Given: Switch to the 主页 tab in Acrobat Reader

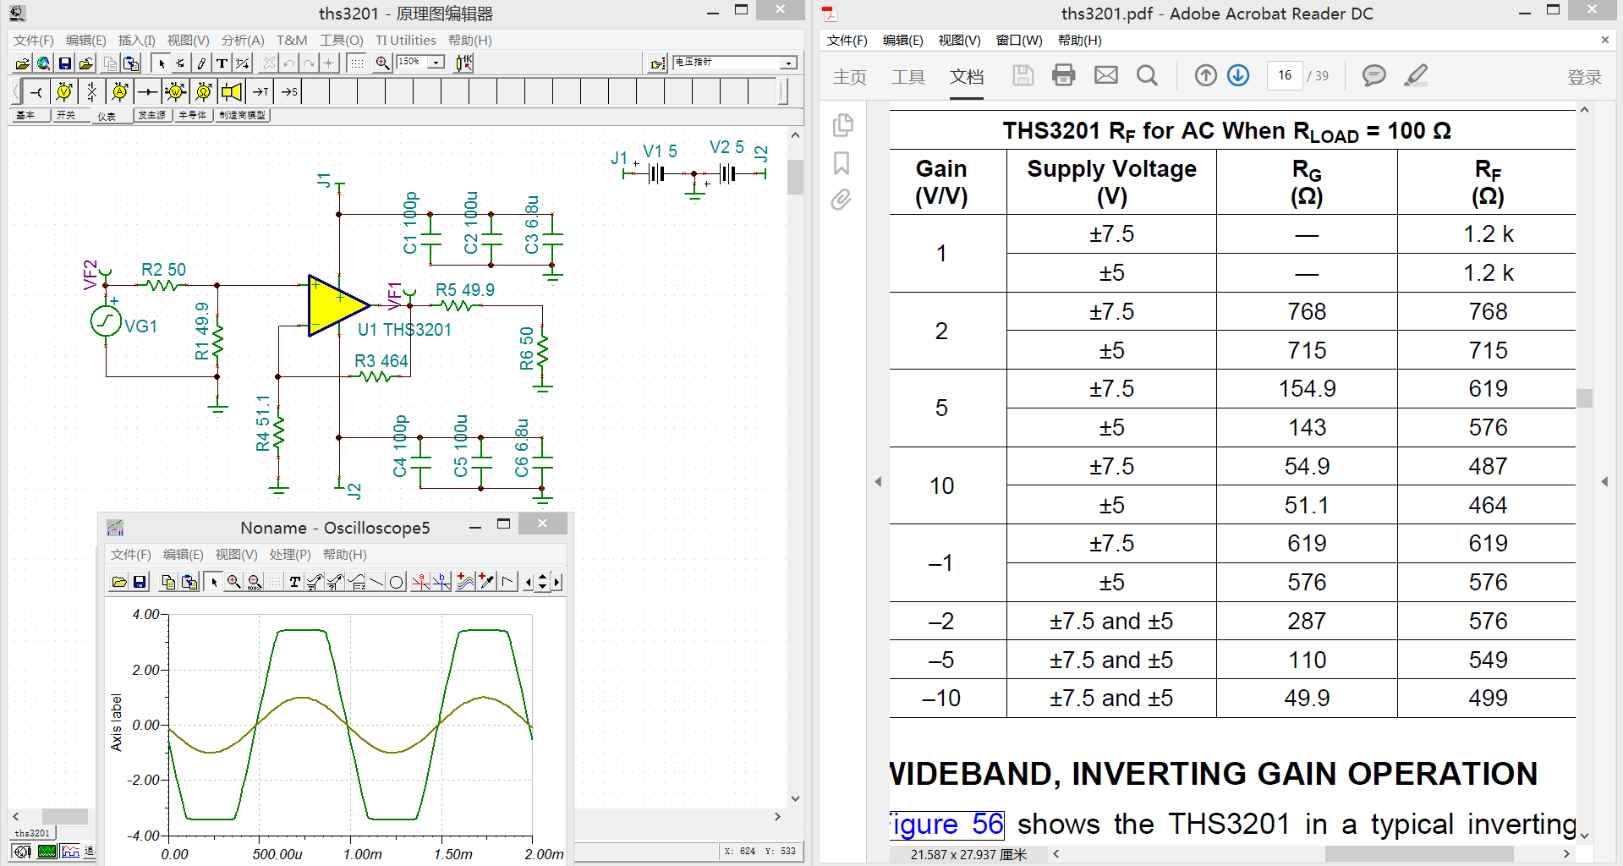Looking at the screenshot, I should (850, 77).
